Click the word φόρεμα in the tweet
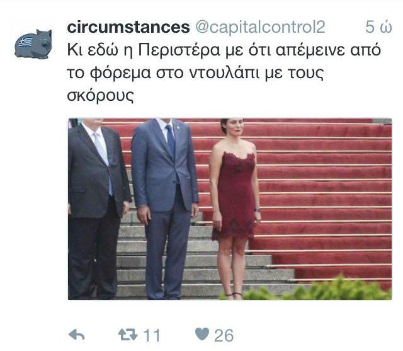 point(120,73)
